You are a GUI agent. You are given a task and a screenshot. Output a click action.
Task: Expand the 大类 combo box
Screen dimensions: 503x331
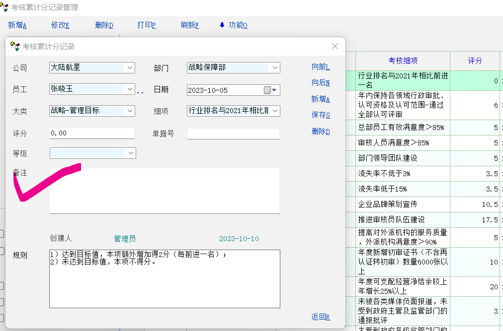(130, 111)
